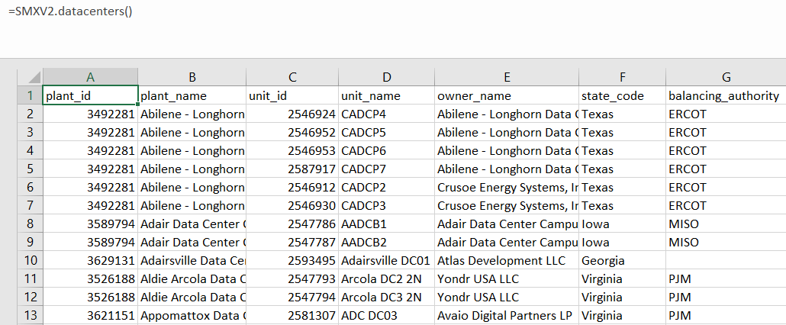
Task: Select the ADC DC03 cell
Action: coord(386,315)
